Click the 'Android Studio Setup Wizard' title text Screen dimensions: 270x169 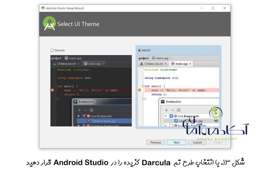pos(65,8)
